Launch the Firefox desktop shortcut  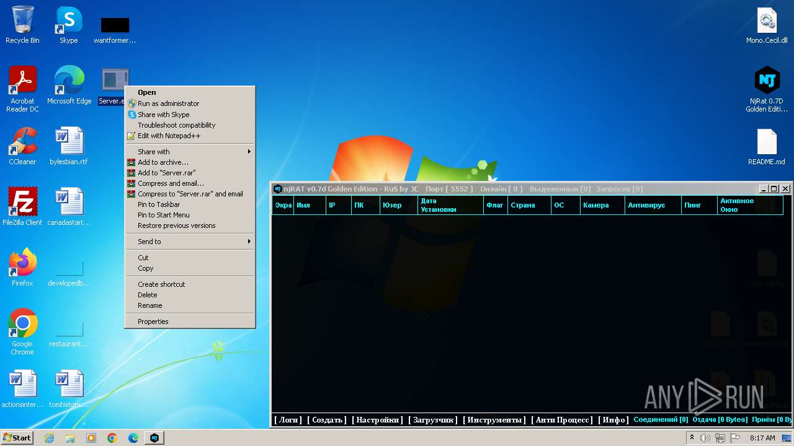[x=22, y=268]
